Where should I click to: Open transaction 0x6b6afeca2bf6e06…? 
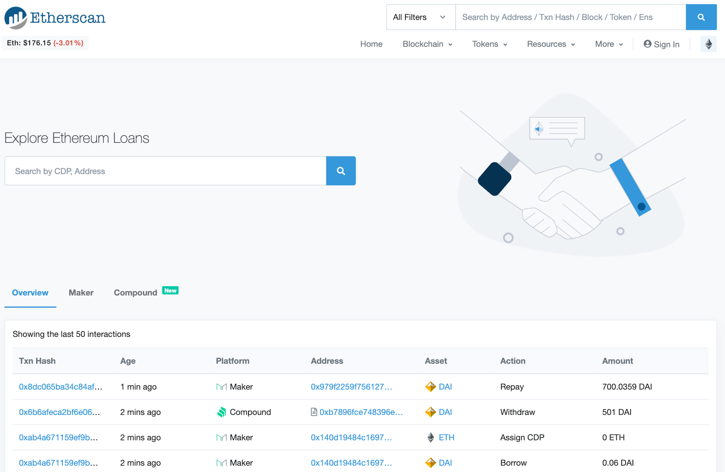[x=59, y=412]
